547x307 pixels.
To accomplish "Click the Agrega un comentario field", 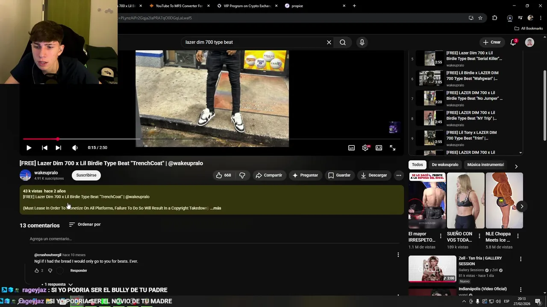I will click(214, 239).
